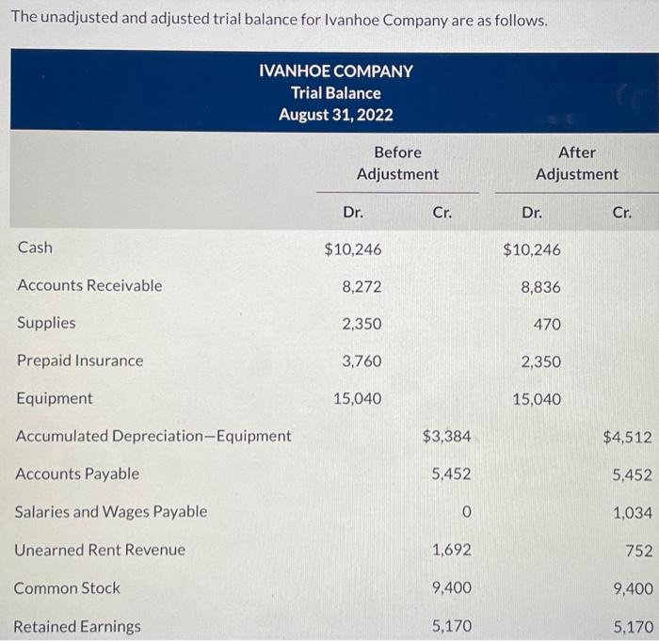Click the After Adjustment column heading

pos(576,163)
